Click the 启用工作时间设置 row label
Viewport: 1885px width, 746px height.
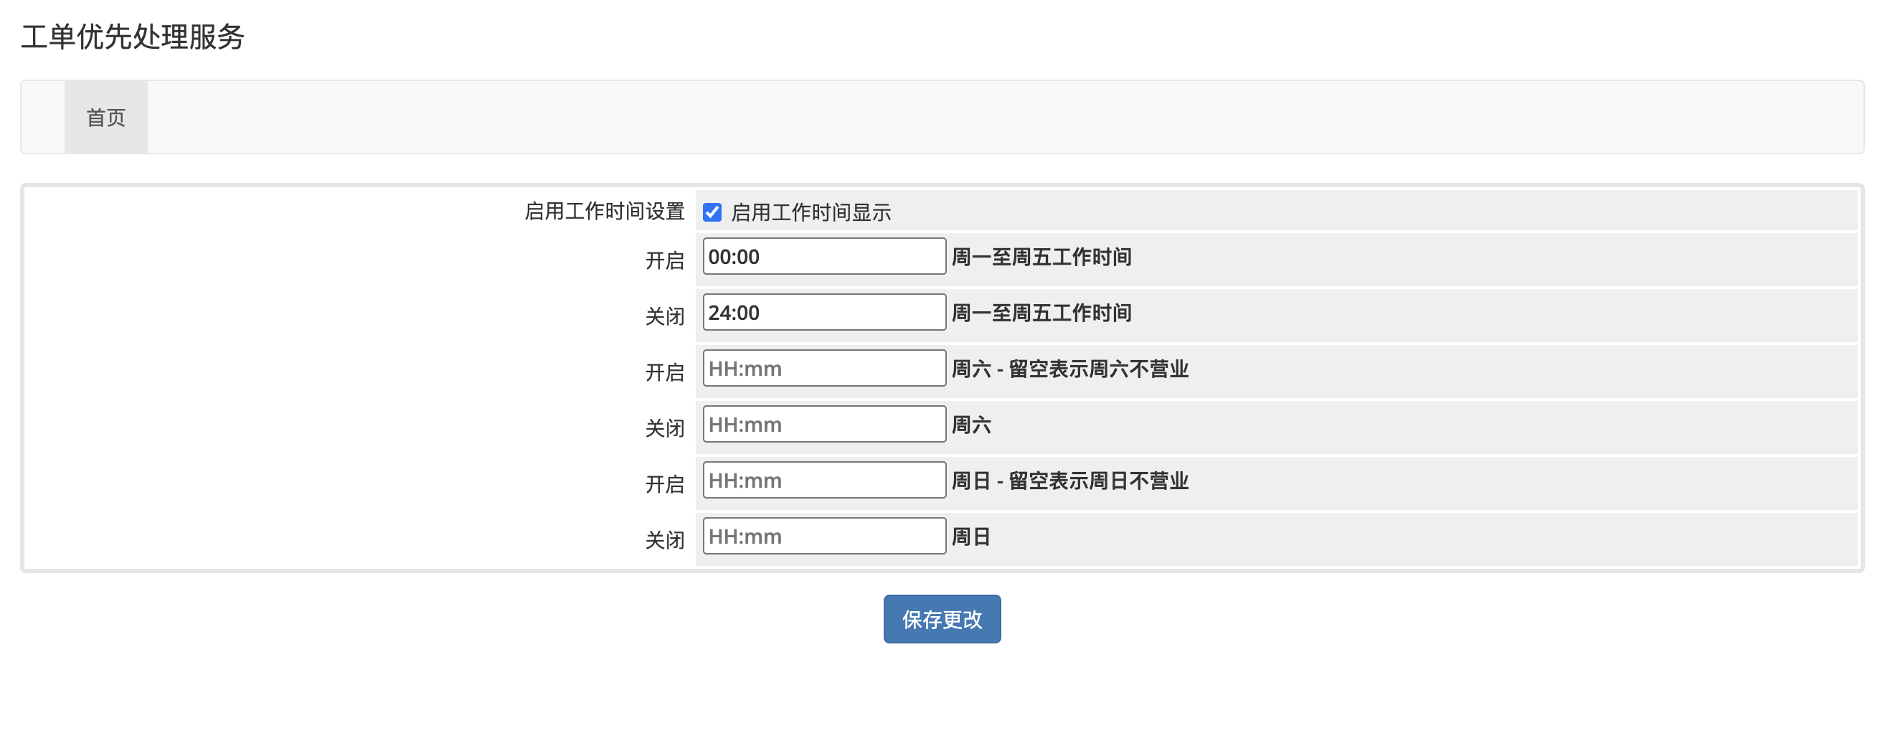(x=605, y=212)
